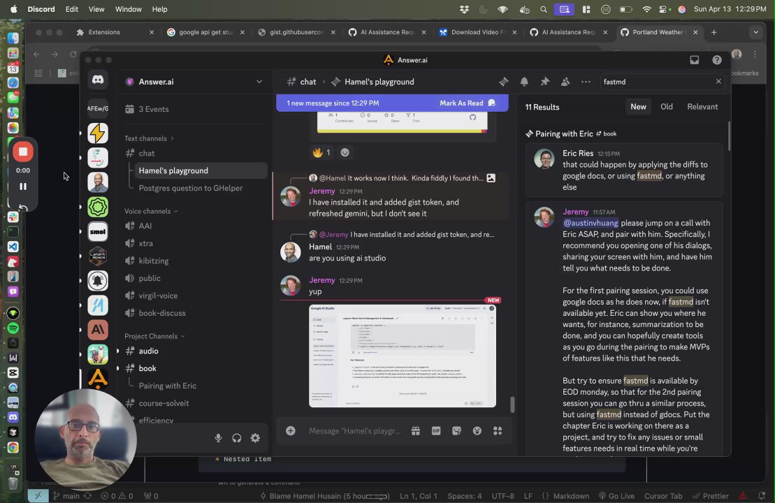Open the gift icon in message bar
Image resolution: width=775 pixels, height=503 pixels.
pyautogui.click(x=416, y=431)
